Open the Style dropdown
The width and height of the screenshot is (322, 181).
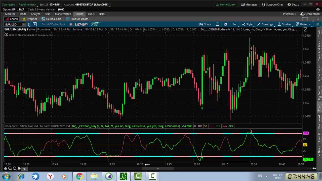pyautogui.click(x=247, y=24)
